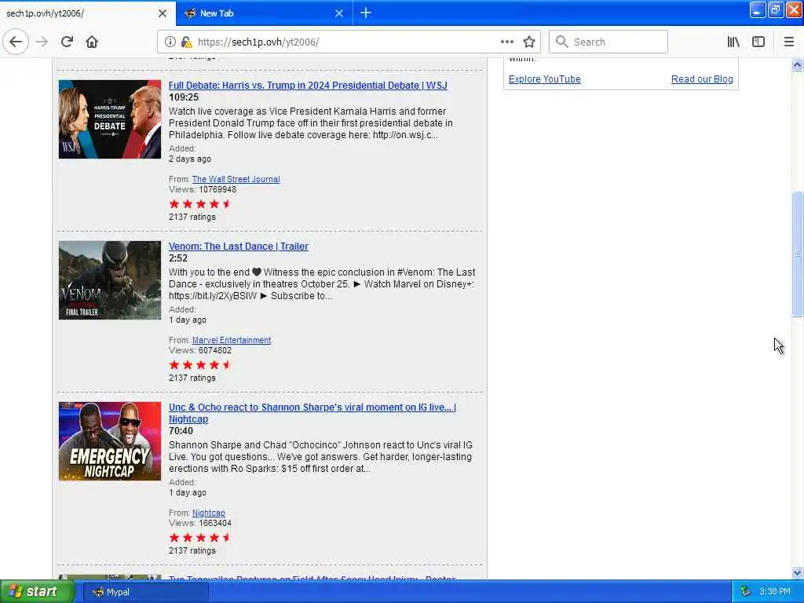The width and height of the screenshot is (804, 603).
Task: Reload the current page
Action: (67, 42)
